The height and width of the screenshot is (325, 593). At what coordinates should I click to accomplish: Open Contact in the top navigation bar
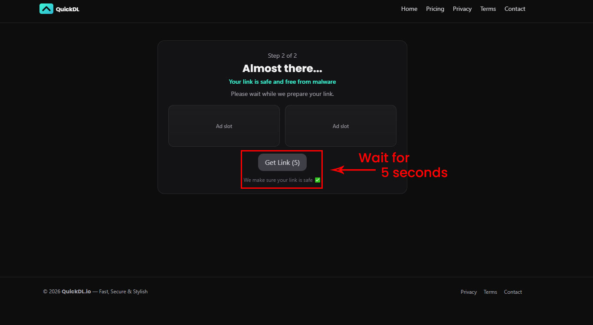click(x=514, y=9)
